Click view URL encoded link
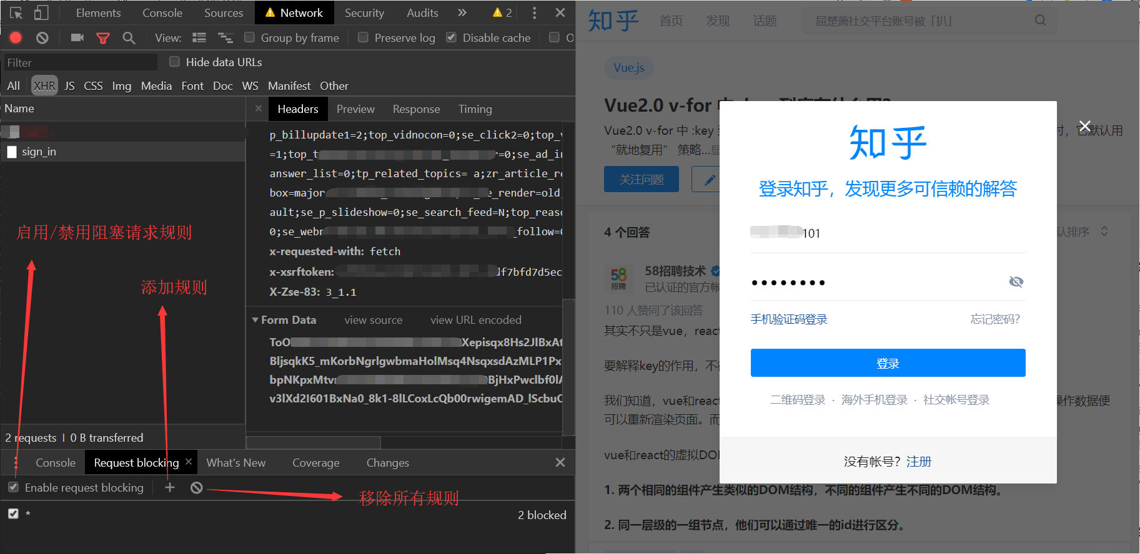The width and height of the screenshot is (1140, 554). [475, 319]
